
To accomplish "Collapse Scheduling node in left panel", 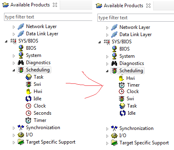I will coord(14,70).
